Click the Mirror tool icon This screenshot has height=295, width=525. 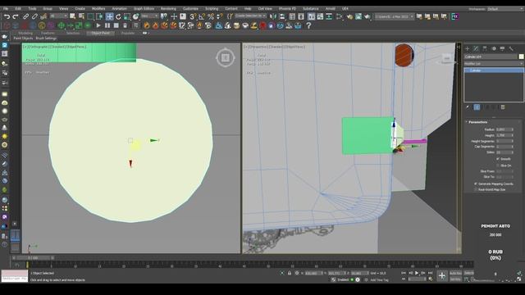(x=273, y=16)
